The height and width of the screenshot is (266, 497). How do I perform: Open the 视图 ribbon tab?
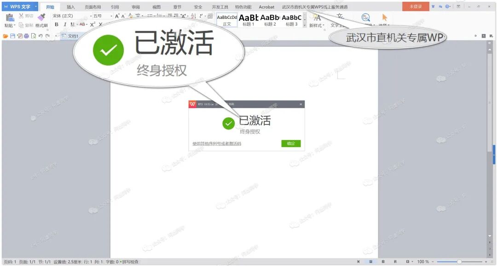156,6
